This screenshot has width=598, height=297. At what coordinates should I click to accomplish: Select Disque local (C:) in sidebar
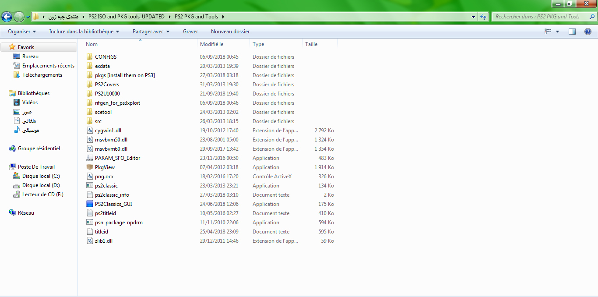pyautogui.click(x=41, y=176)
